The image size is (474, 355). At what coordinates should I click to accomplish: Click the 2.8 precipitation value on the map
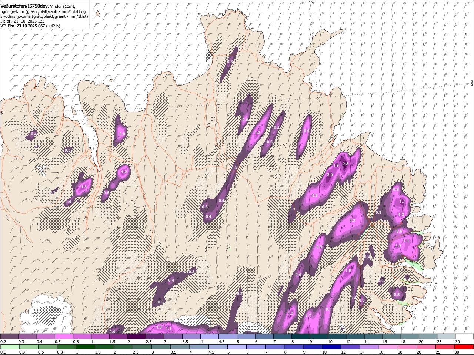click(346, 164)
